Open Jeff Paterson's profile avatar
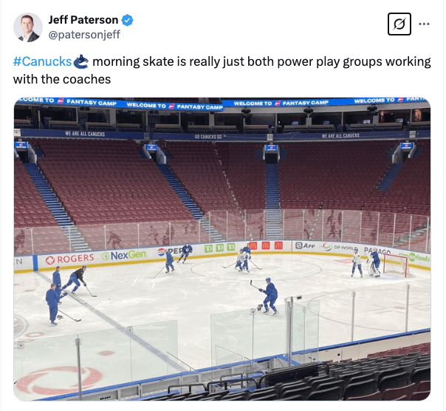This screenshot has width=446, height=411. [x=27, y=27]
